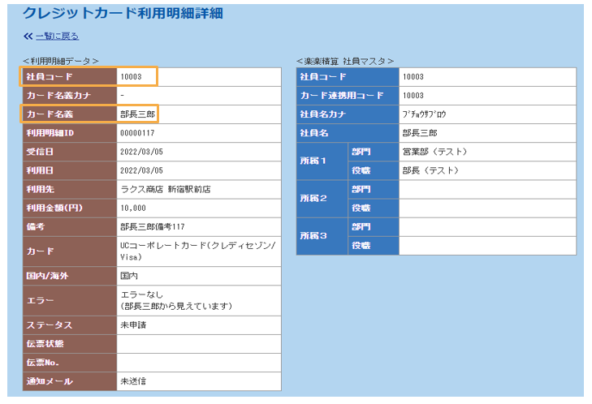Select the カード名義 value cell 部長三郎

tap(136, 114)
